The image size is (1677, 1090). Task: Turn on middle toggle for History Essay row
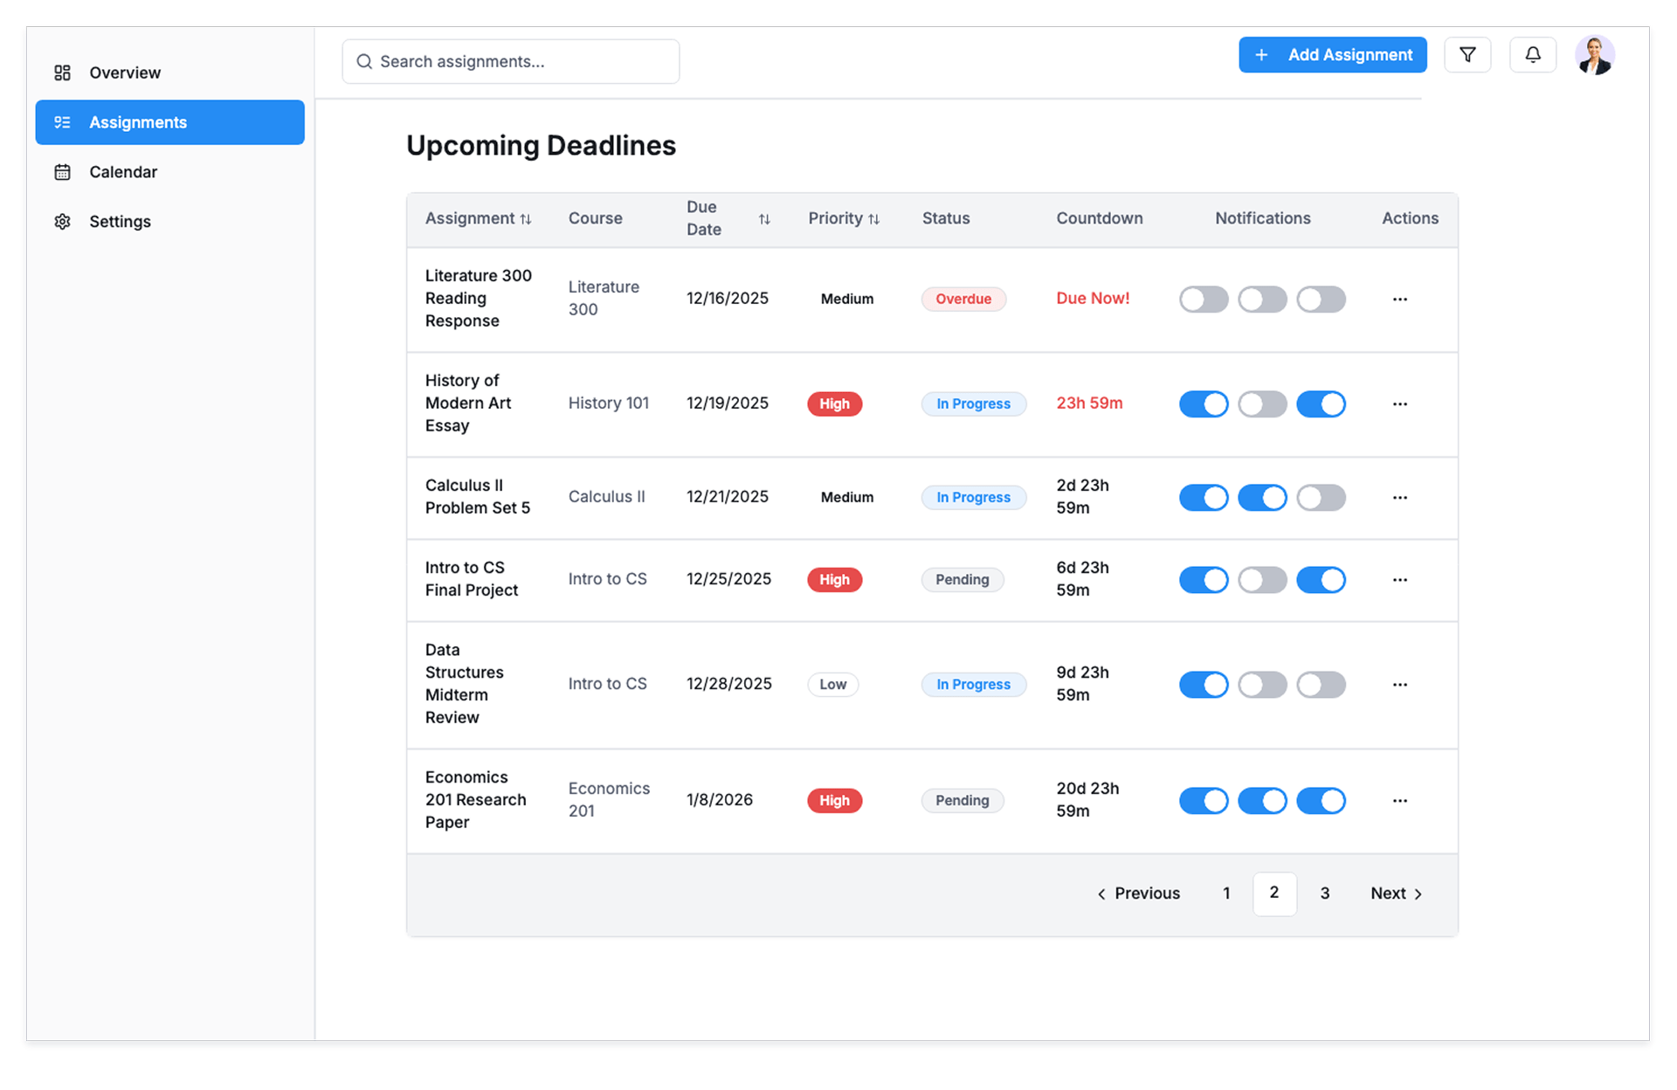tap(1262, 404)
